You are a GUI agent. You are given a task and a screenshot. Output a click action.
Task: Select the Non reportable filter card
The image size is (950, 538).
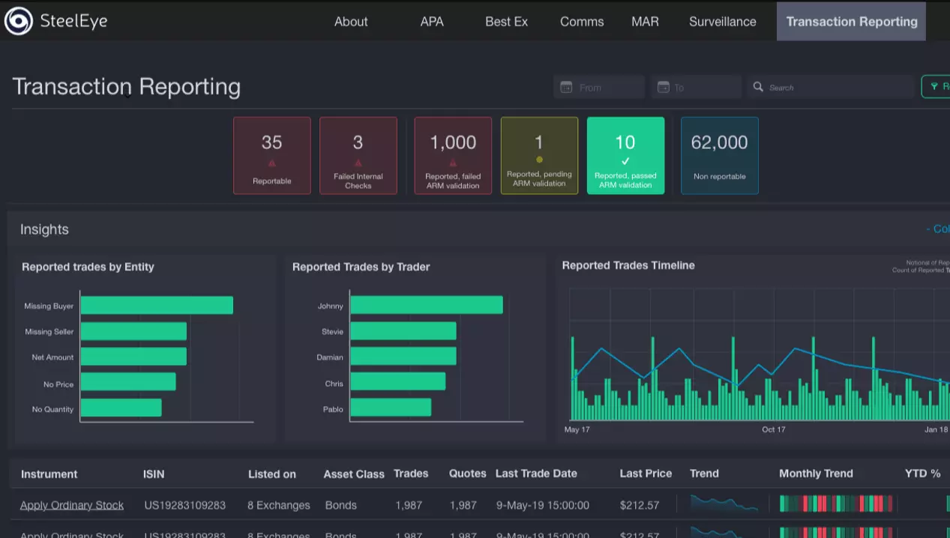[x=719, y=155]
